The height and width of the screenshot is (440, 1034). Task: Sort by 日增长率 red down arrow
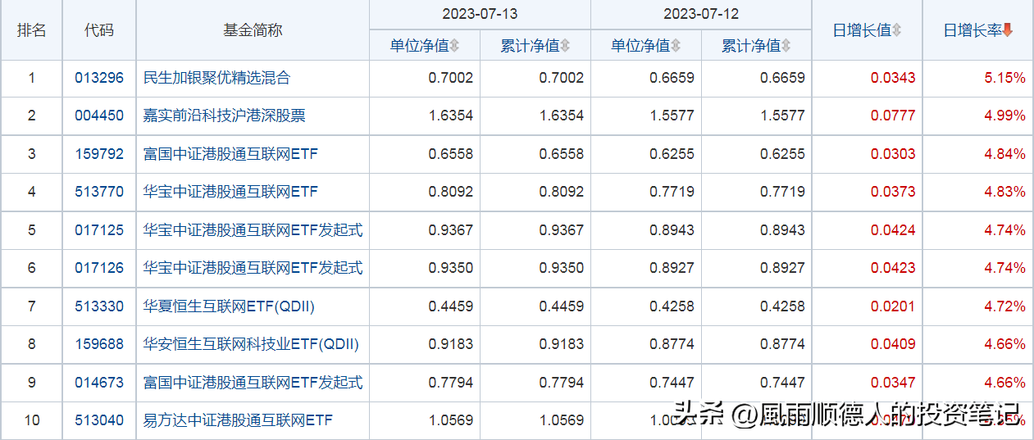1008,30
